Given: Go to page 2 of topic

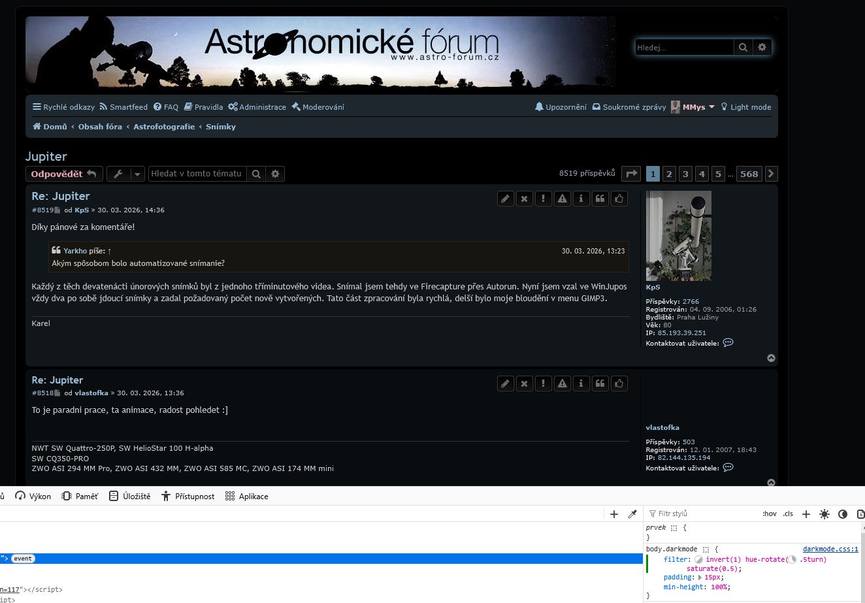Looking at the screenshot, I should pyautogui.click(x=669, y=174).
